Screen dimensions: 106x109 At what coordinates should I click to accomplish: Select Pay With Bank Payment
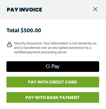tap(53, 97)
